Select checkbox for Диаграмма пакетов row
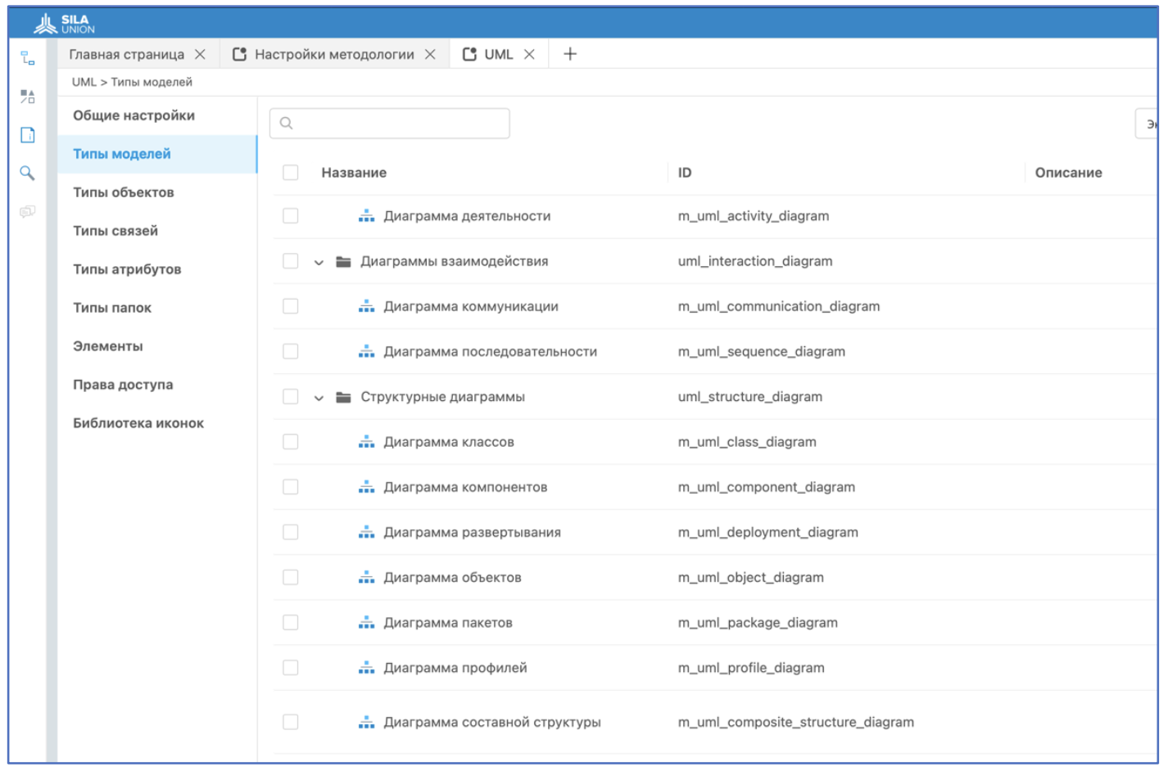This screenshot has width=1168, height=771. click(291, 623)
